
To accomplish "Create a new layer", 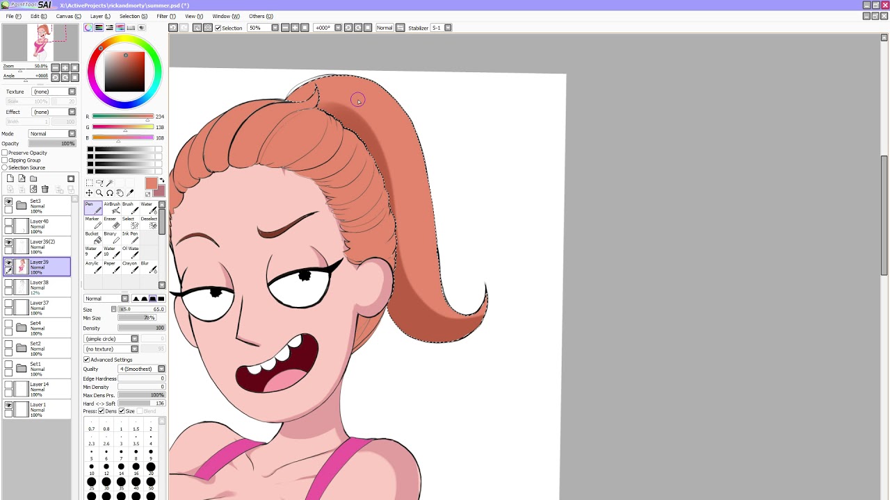I will 10,179.
